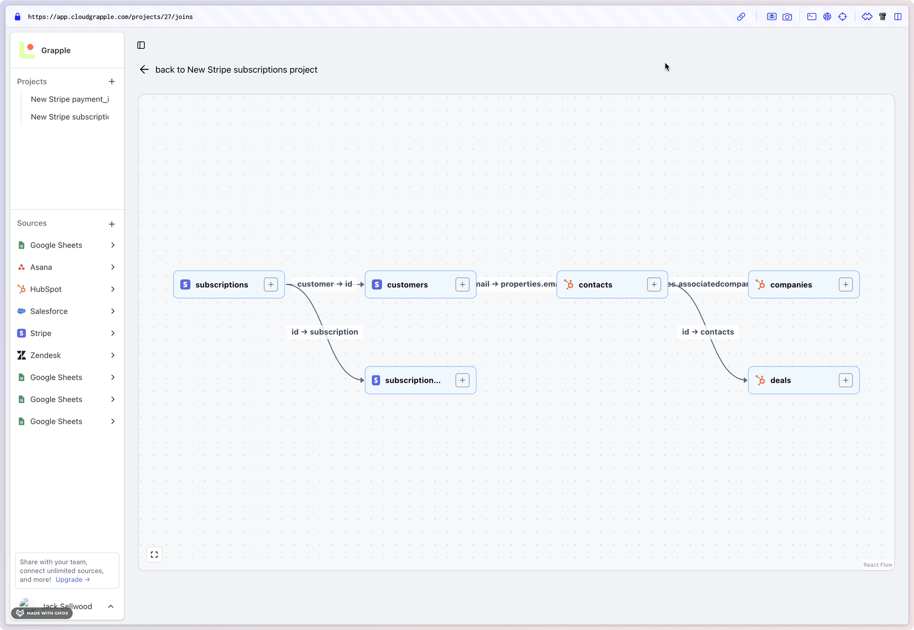Screen dimensions: 914x630
Task: Expand the Stripe source
Action: coord(112,333)
